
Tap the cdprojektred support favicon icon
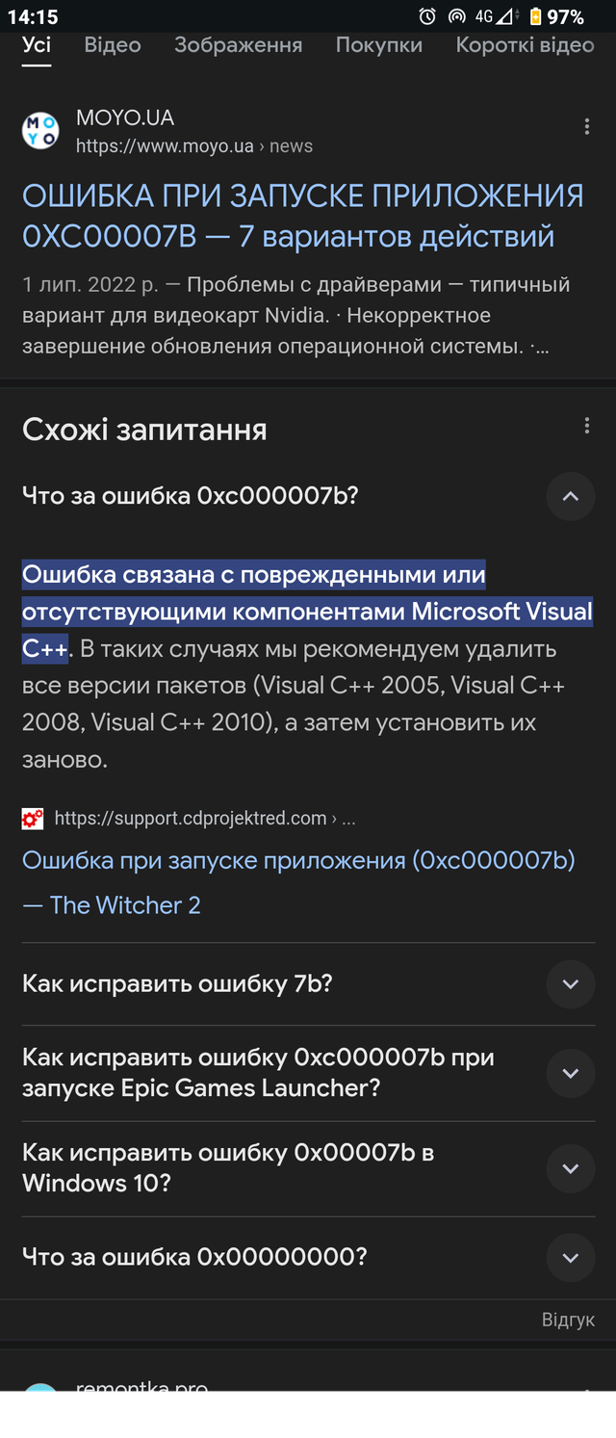tap(33, 819)
